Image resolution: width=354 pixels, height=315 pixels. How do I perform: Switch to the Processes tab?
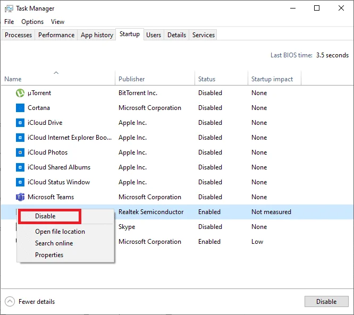coord(18,35)
